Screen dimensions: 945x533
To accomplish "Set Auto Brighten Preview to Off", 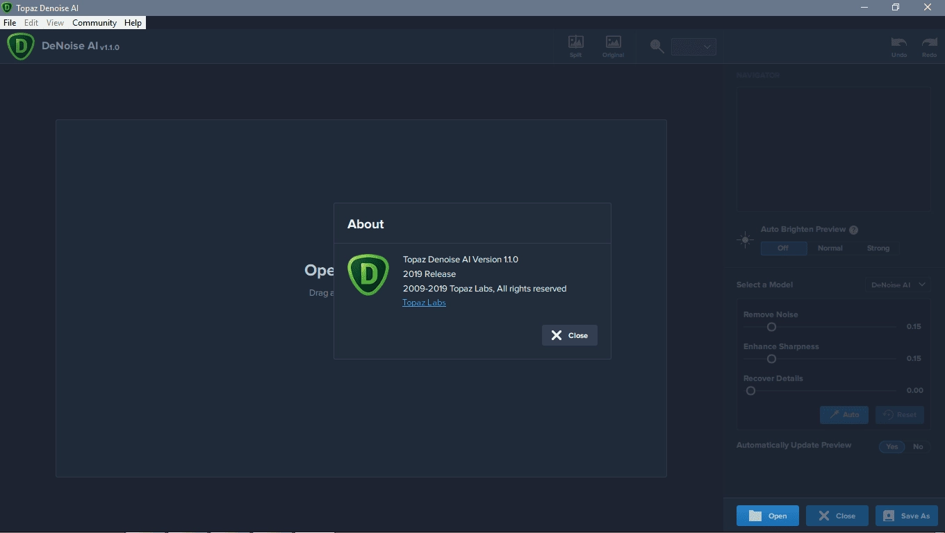I will 783,248.
